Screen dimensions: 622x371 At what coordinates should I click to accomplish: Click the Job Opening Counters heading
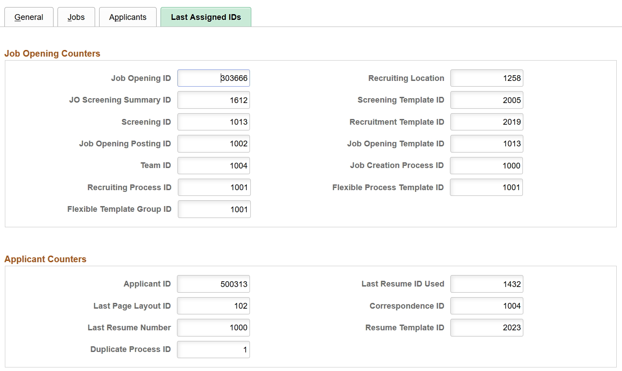pyautogui.click(x=52, y=54)
